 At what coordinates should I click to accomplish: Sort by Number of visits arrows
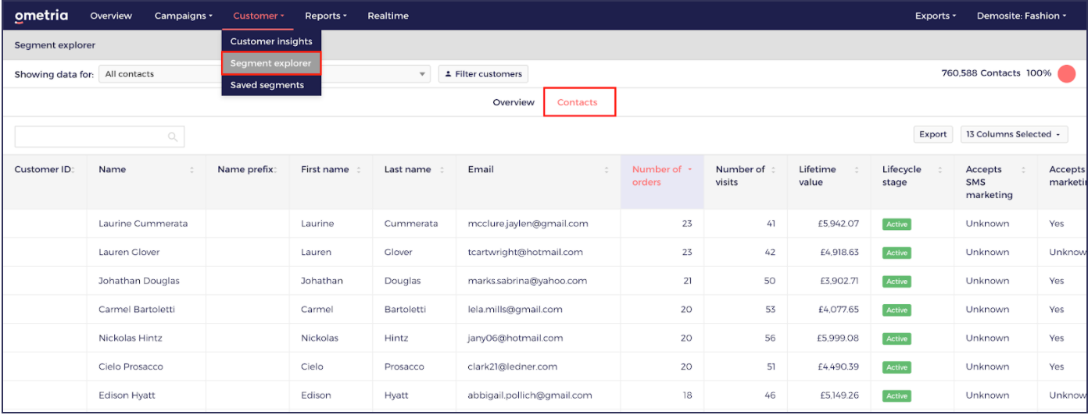point(773,169)
